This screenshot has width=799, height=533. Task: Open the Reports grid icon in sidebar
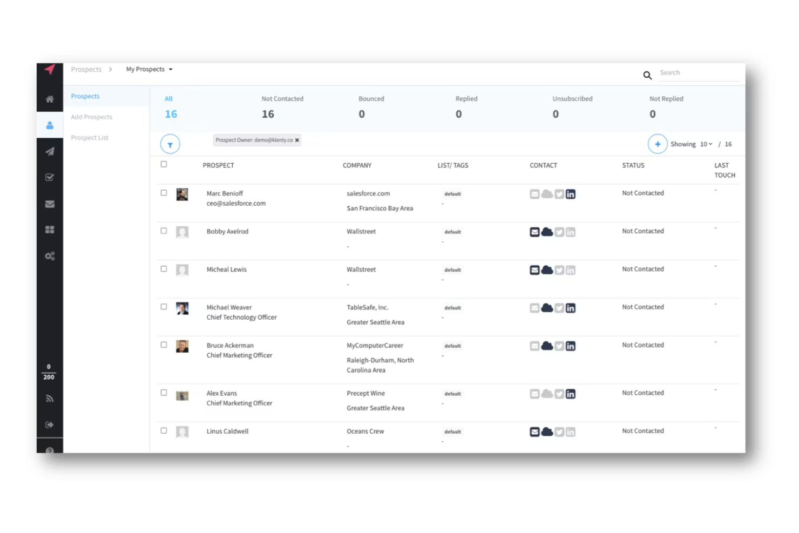tap(50, 229)
